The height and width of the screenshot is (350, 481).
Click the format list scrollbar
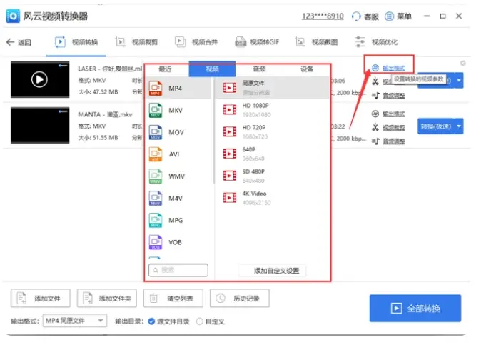click(213, 131)
